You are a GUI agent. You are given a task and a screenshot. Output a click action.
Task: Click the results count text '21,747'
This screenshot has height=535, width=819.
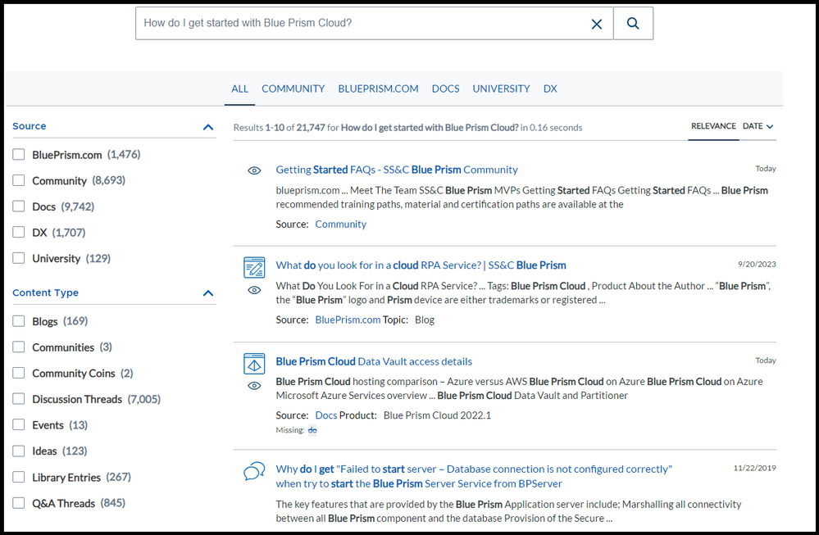click(x=311, y=127)
